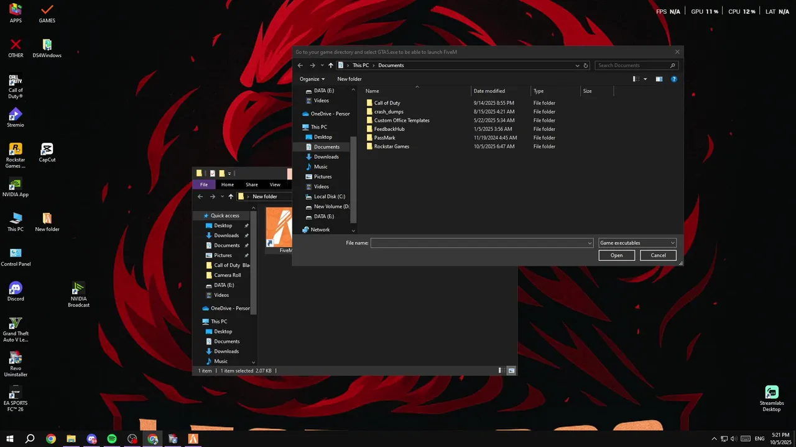This screenshot has height=447, width=796.
Task: Switch to the View ribbon tab
Action: pyautogui.click(x=275, y=184)
